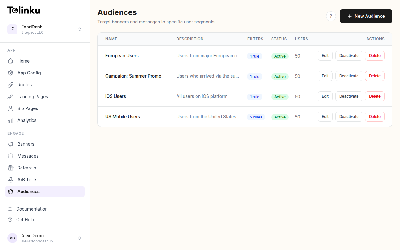400x250 pixels.
Task: Open Banners via its megaphone icon
Action: coord(10,144)
